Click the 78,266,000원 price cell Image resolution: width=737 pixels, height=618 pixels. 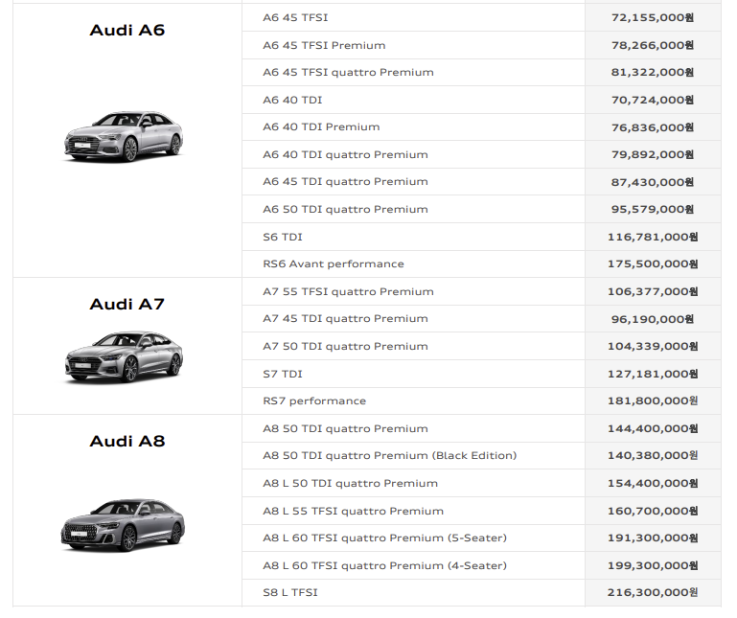click(653, 45)
